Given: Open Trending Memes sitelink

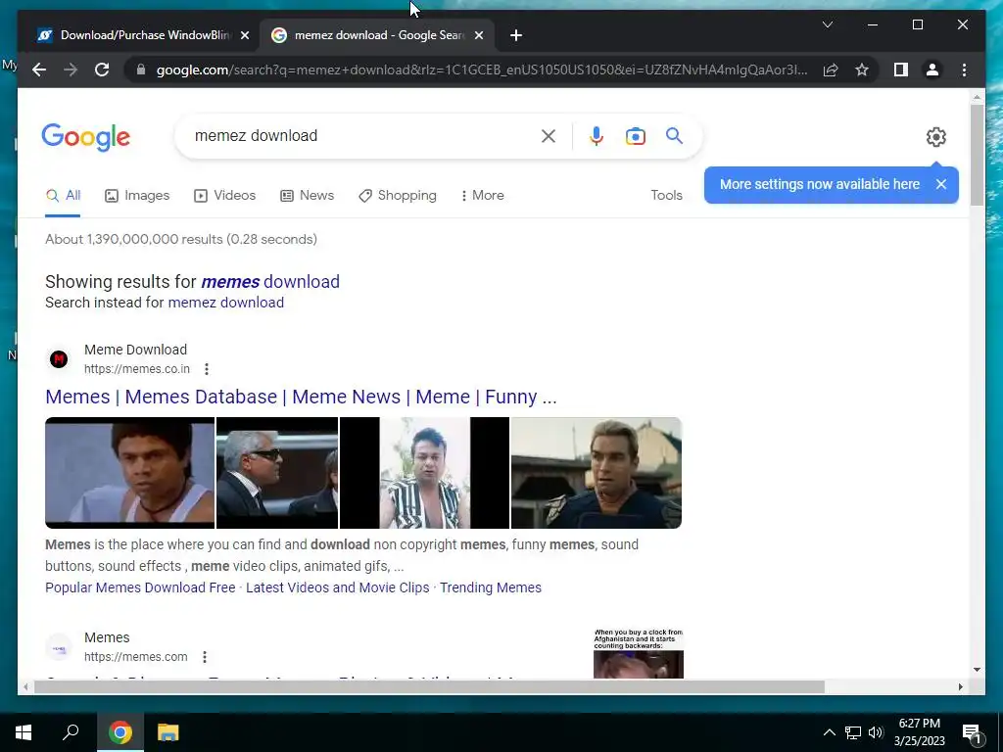Looking at the screenshot, I should (x=491, y=587).
